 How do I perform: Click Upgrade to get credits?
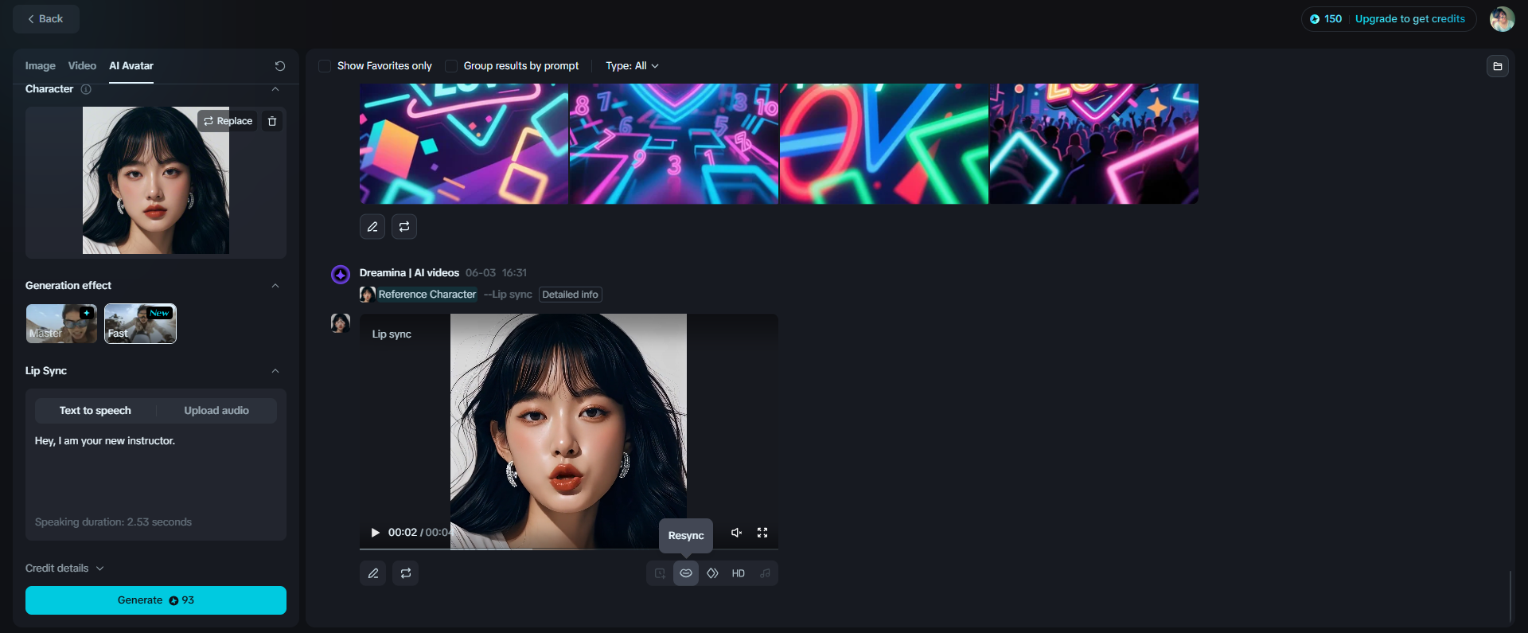pyautogui.click(x=1410, y=19)
